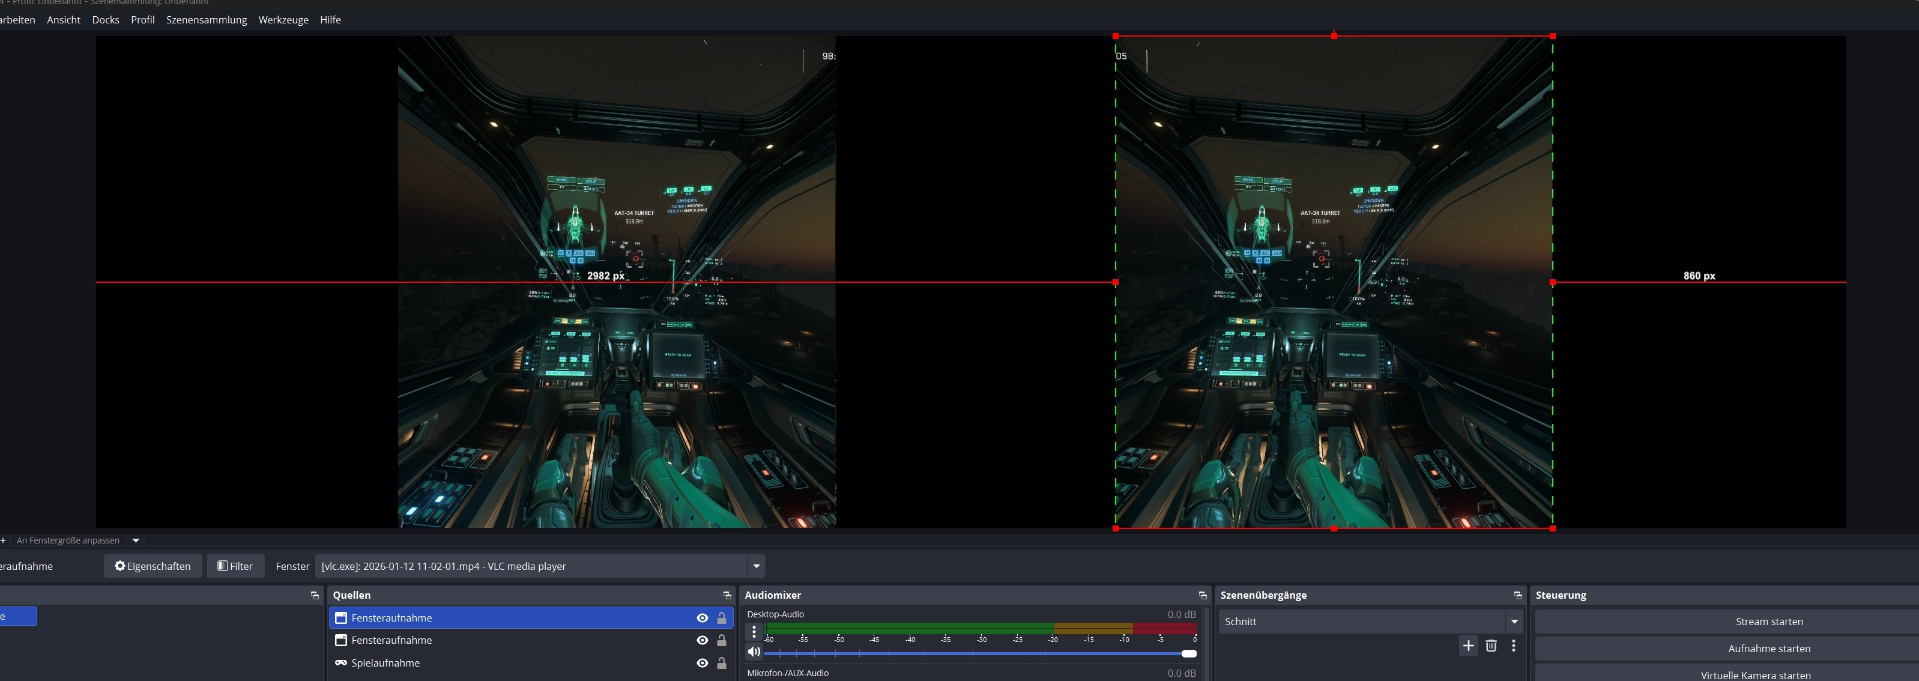Screen dimensions: 1919x681
Task: Click the Desktop-Audio volume slider
Action: click(x=976, y=653)
